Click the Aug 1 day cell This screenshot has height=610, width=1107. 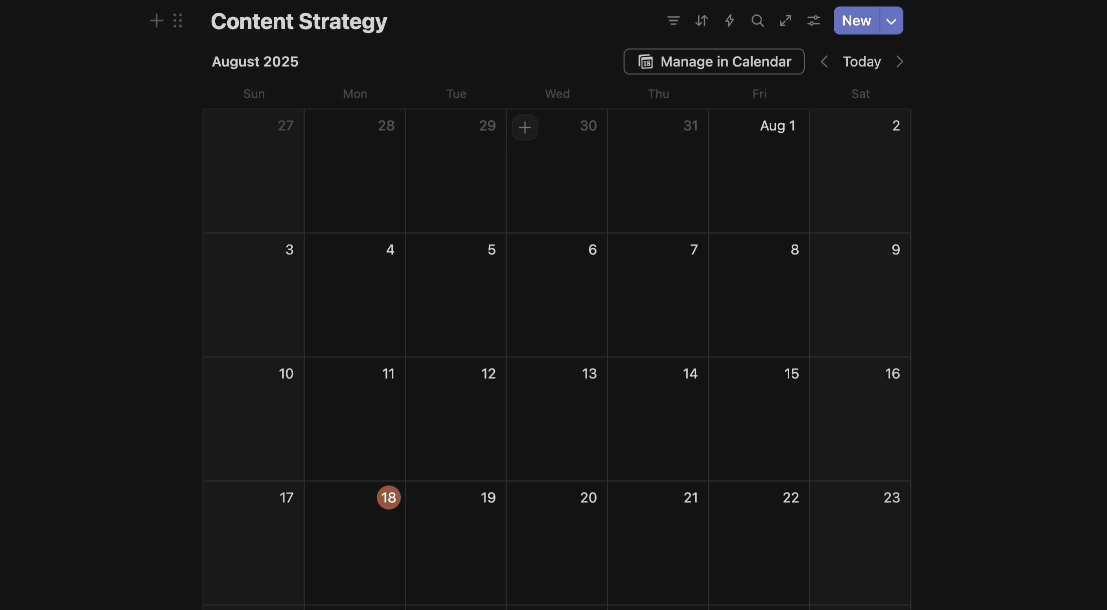(759, 171)
